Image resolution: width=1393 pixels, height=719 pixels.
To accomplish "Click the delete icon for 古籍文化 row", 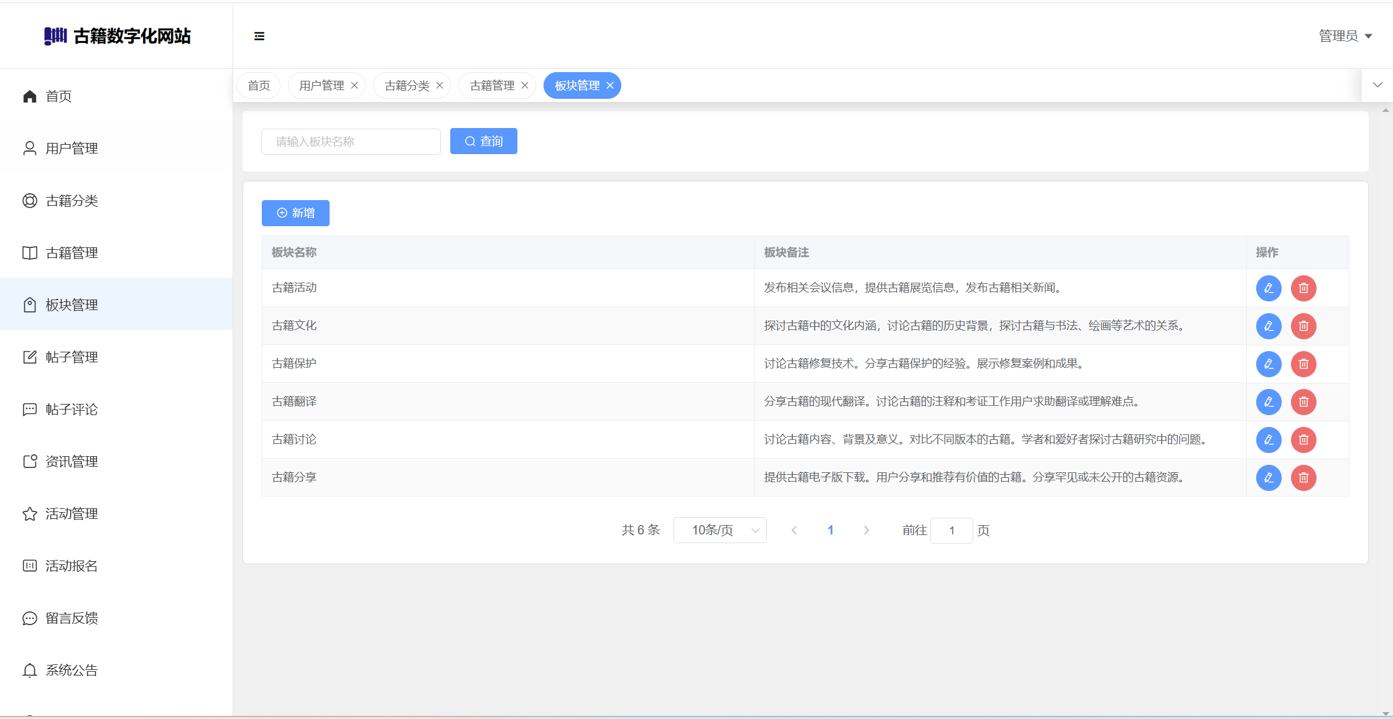I will coord(1303,326).
